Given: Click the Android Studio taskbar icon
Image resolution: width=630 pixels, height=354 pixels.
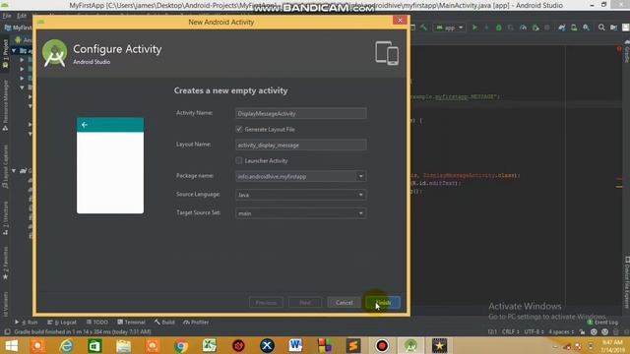Looking at the screenshot, I should (x=410, y=345).
